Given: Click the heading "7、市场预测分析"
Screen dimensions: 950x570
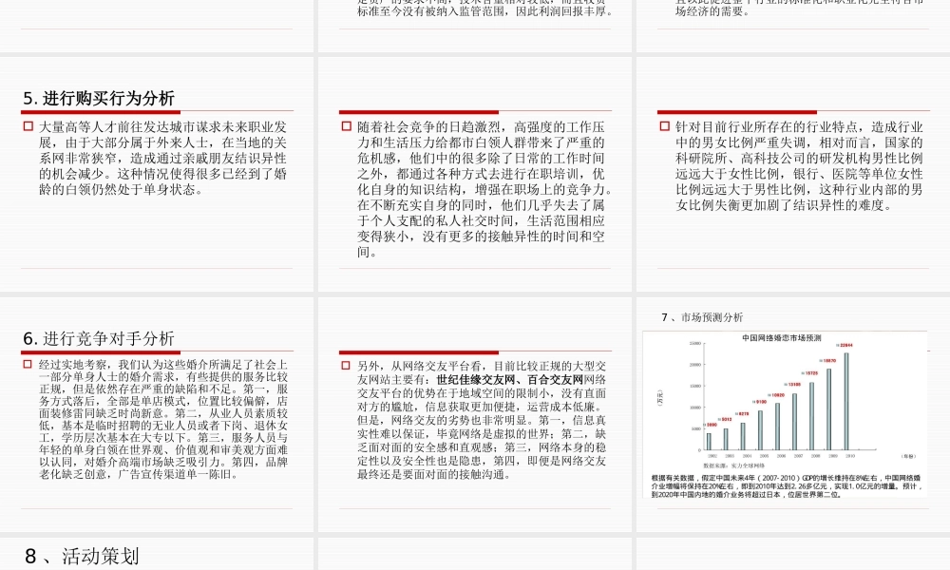Looking at the screenshot, I should click(x=702, y=317).
